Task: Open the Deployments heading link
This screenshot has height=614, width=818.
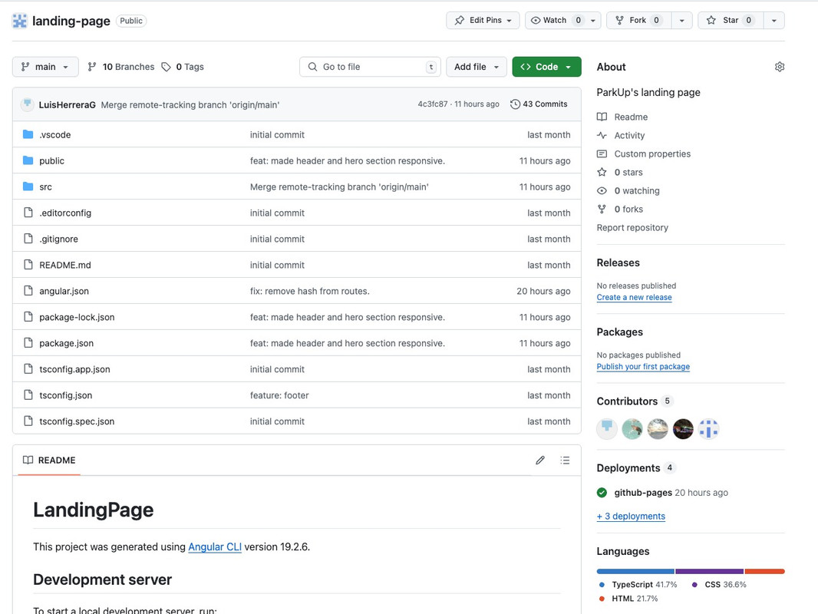Action: [636, 468]
